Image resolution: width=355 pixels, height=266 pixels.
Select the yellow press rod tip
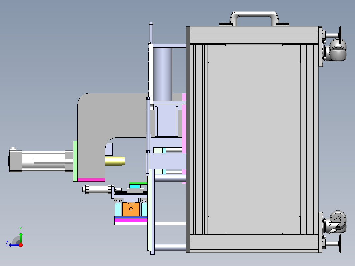click(x=115, y=161)
